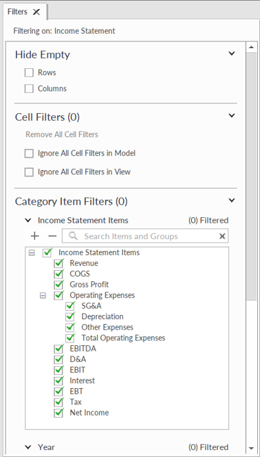Select the Depreciation label in tree

coord(103,316)
